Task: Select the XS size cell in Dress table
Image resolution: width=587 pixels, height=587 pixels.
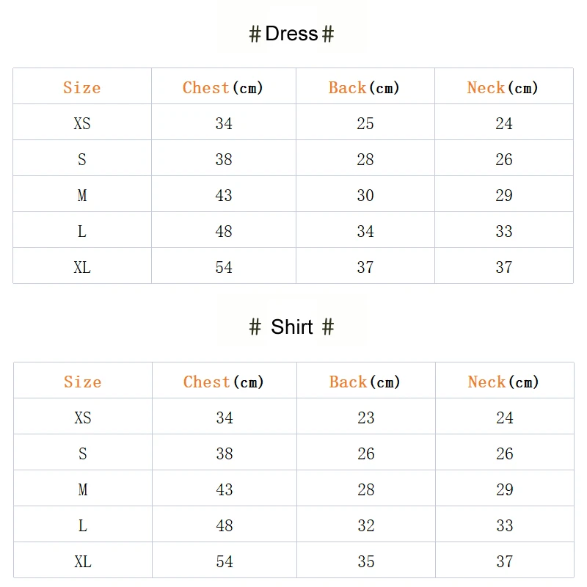Action: 81,123
